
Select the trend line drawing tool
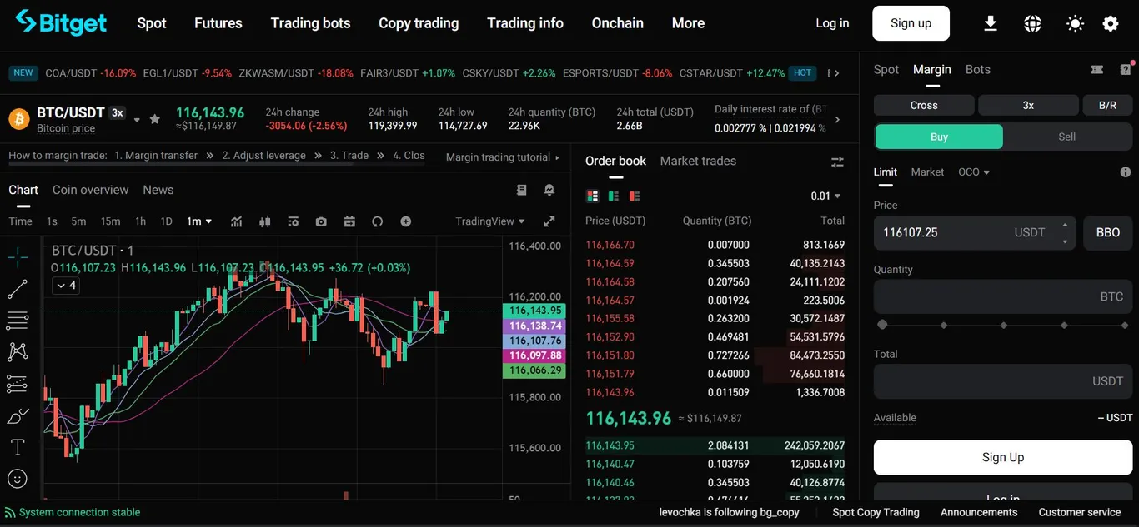[x=17, y=289]
